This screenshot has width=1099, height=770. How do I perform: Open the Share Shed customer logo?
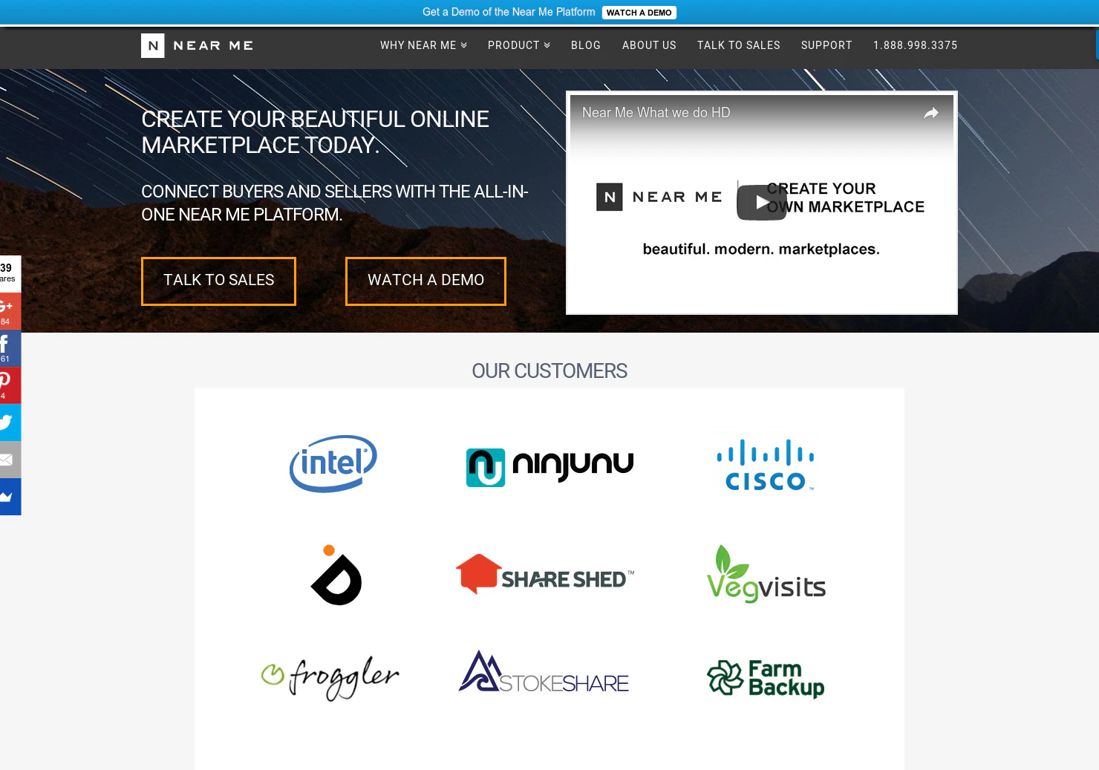pos(545,575)
